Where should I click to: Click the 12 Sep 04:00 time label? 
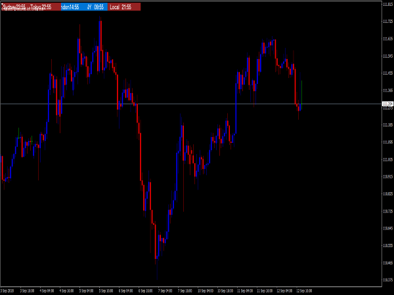coord(284,290)
